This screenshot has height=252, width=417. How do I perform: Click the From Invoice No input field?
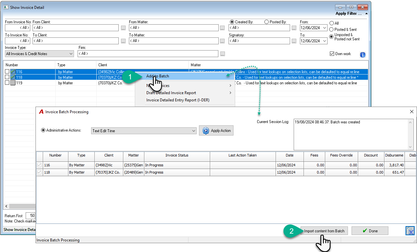pyautogui.click(x=18, y=28)
